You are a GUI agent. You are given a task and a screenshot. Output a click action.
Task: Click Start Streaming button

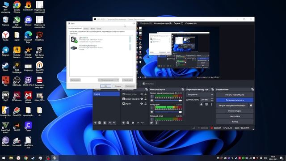[x=235, y=95]
